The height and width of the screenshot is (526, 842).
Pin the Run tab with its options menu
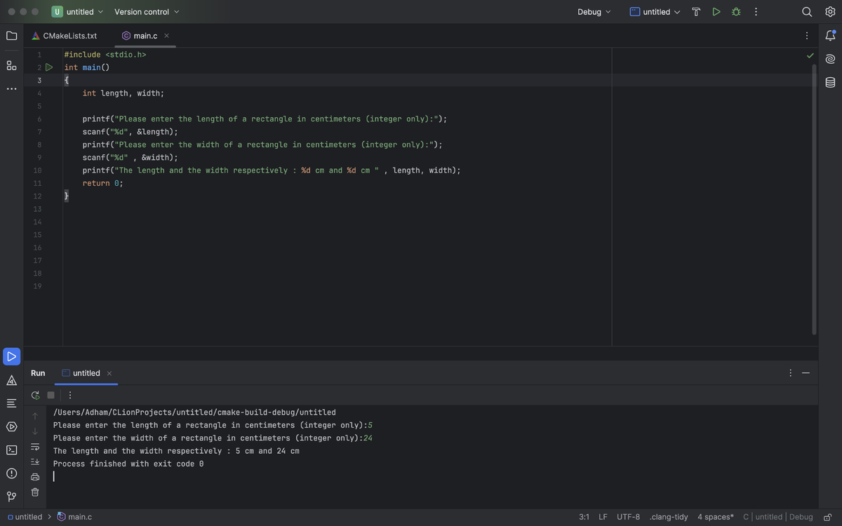pos(790,372)
